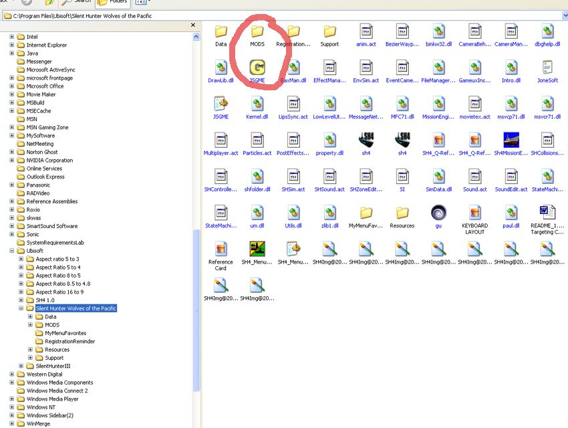568x428 pixels.
Task: Select the EnvSim.act file
Action: pyautogui.click(x=366, y=68)
